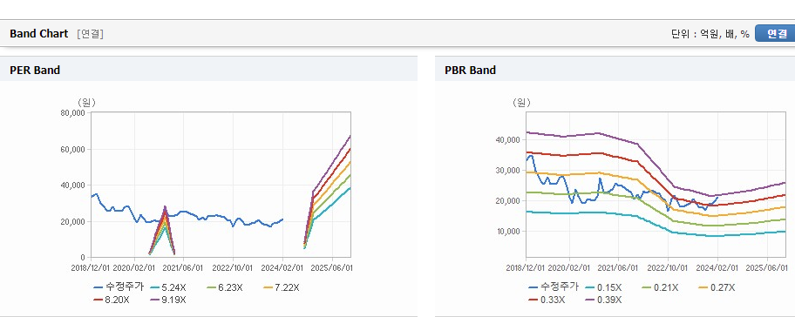Toggle the 7.22X legend series
795x317 pixels.
282,287
